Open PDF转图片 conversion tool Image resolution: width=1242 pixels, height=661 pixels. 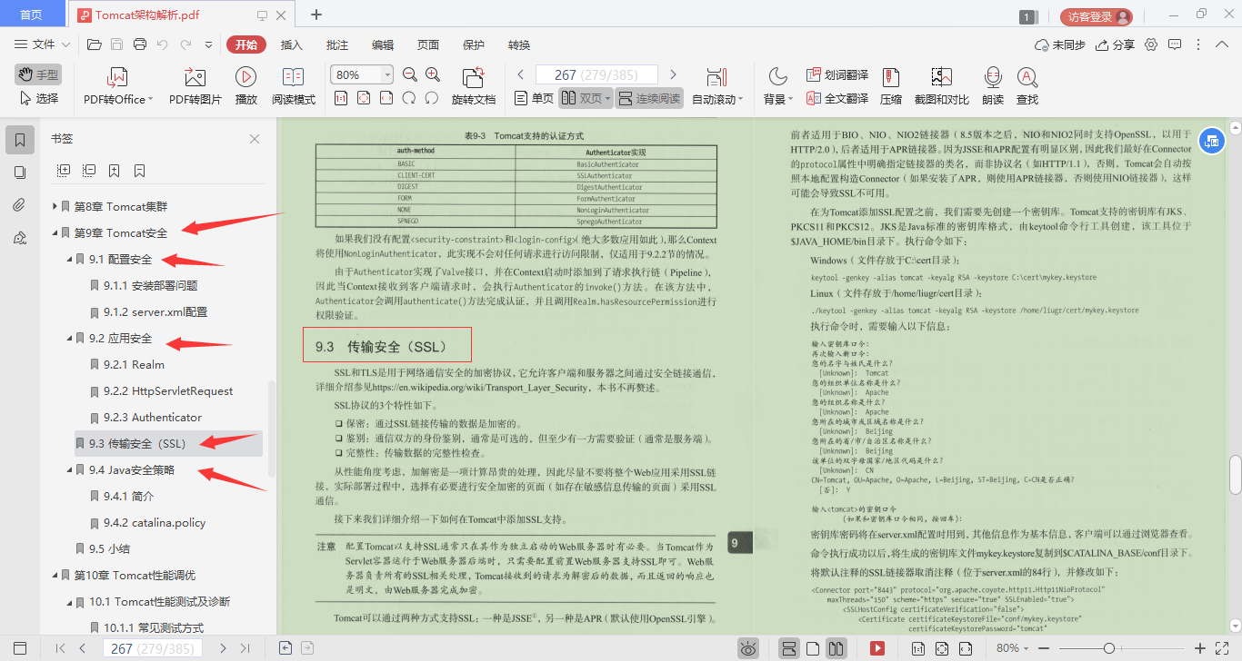click(193, 84)
